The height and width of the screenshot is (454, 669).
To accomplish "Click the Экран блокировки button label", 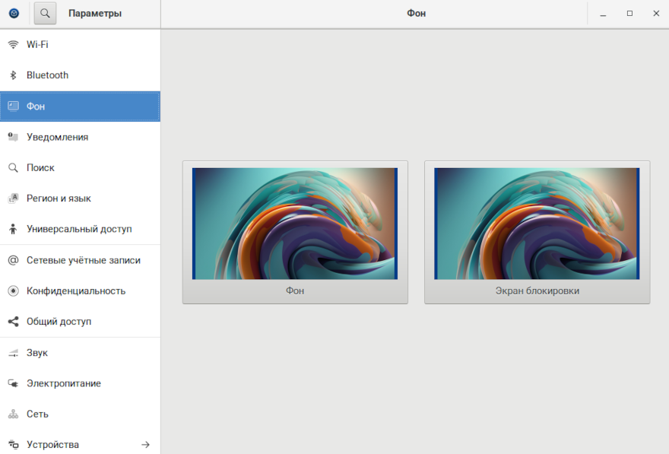I will point(537,291).
